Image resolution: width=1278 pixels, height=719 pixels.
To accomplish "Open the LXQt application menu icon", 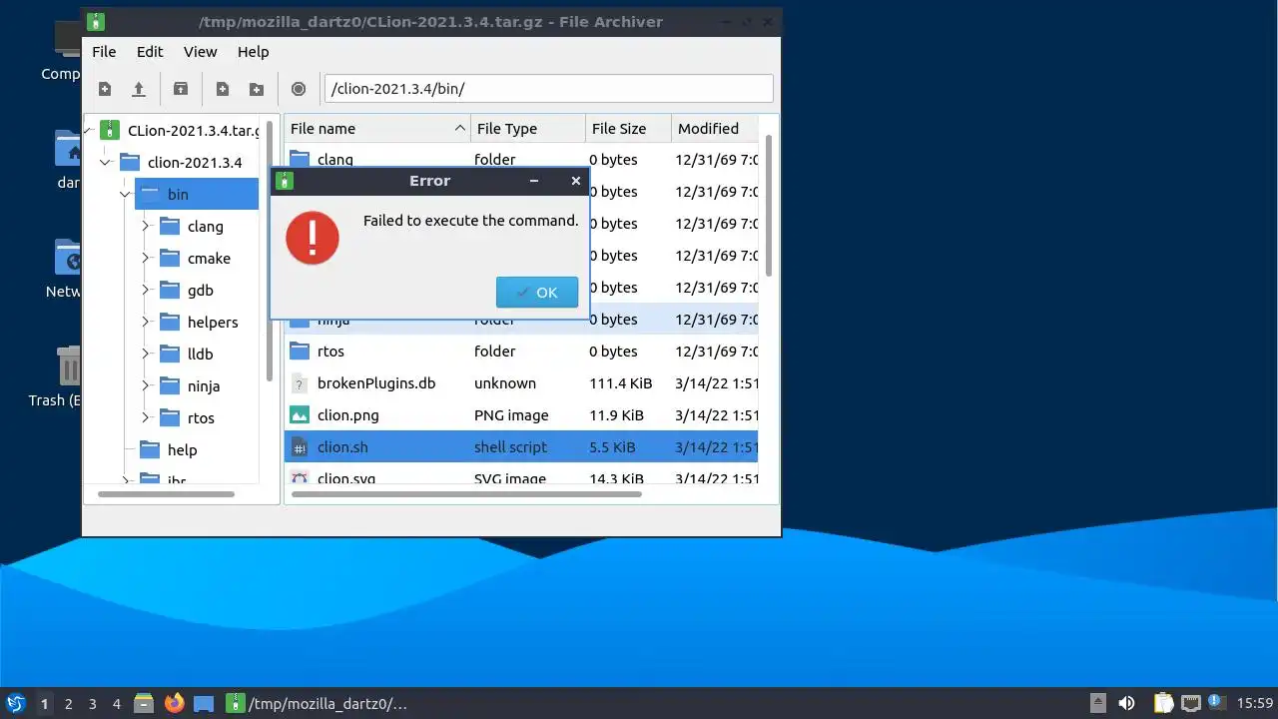I will coord(15,703).
